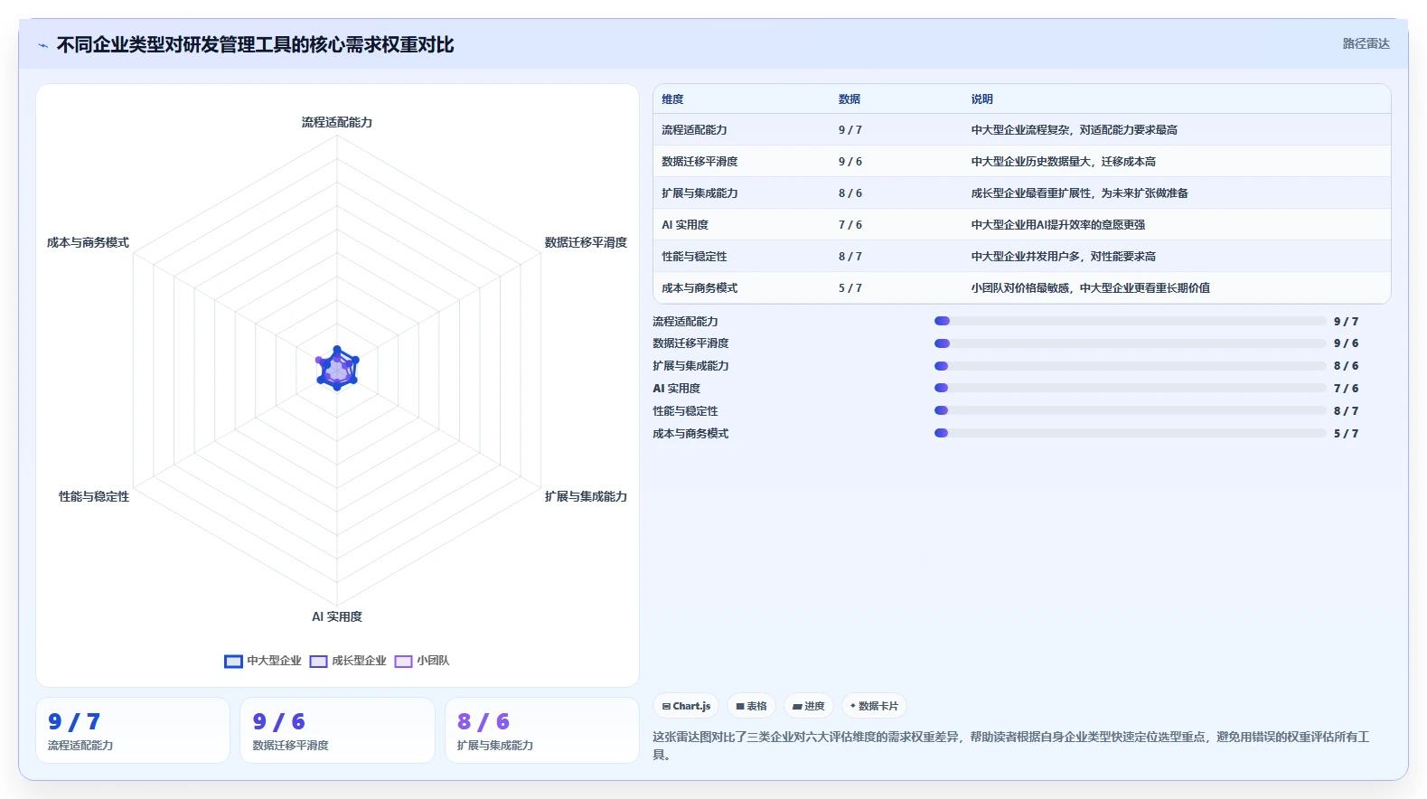This screenshot has height=799, width=1427.
Task: Select the 扩展与集成能力 table row cell
Action: (x=699, y=193)
